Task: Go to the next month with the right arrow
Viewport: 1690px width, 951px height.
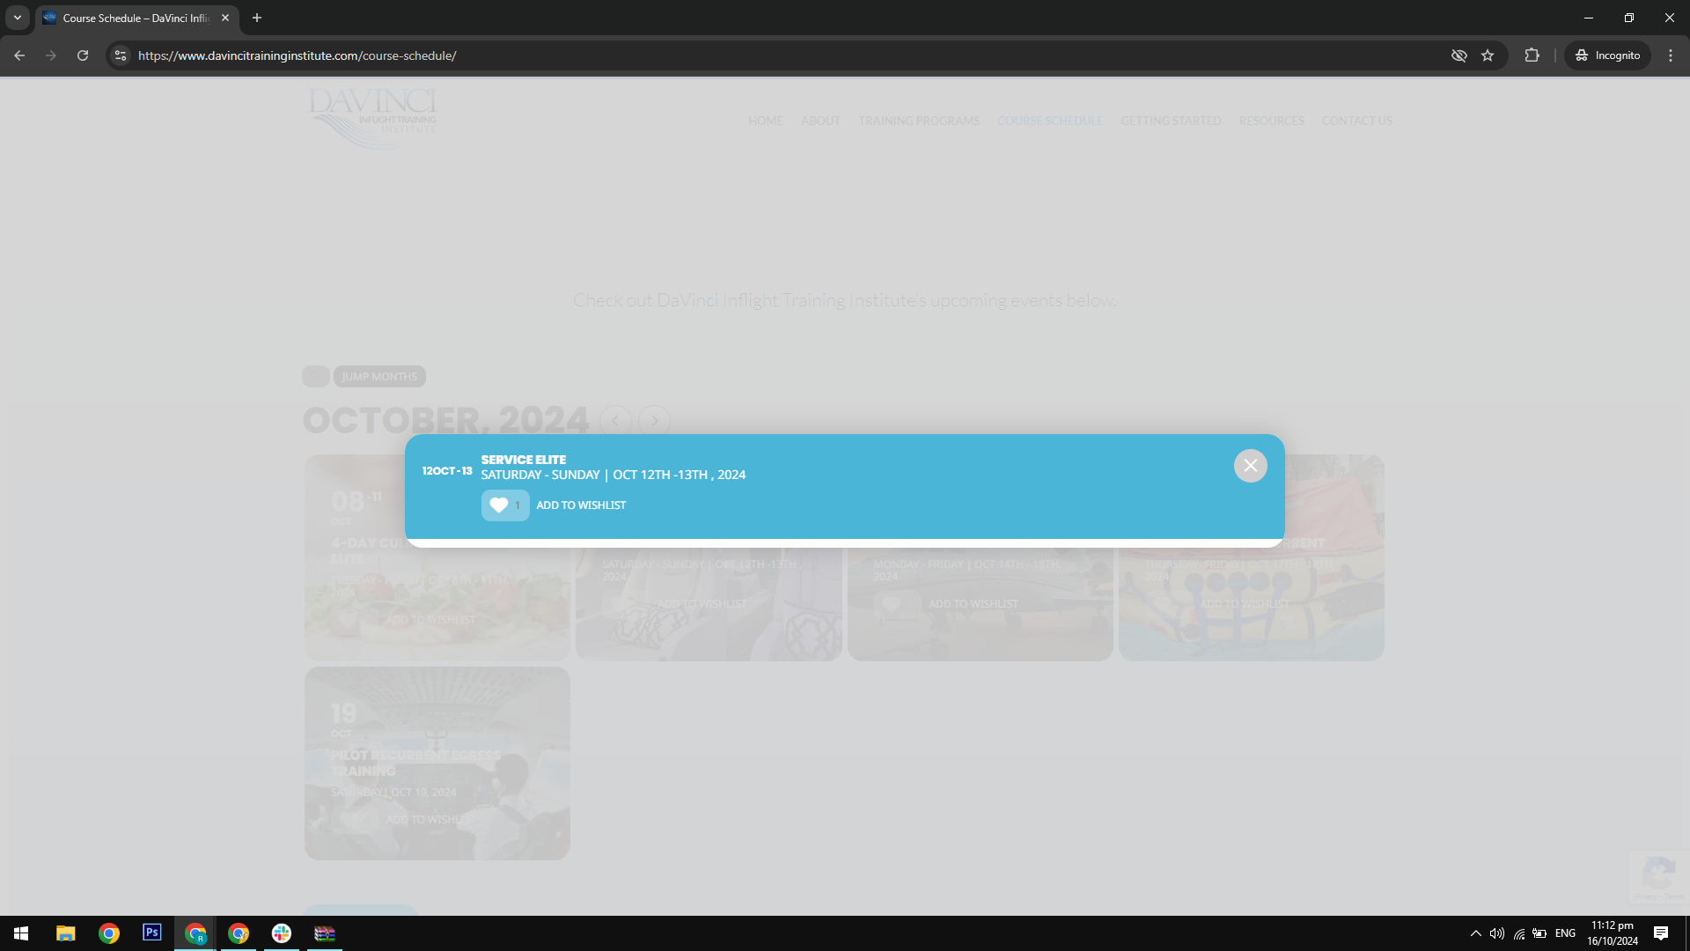Action: tap(655, 421)
